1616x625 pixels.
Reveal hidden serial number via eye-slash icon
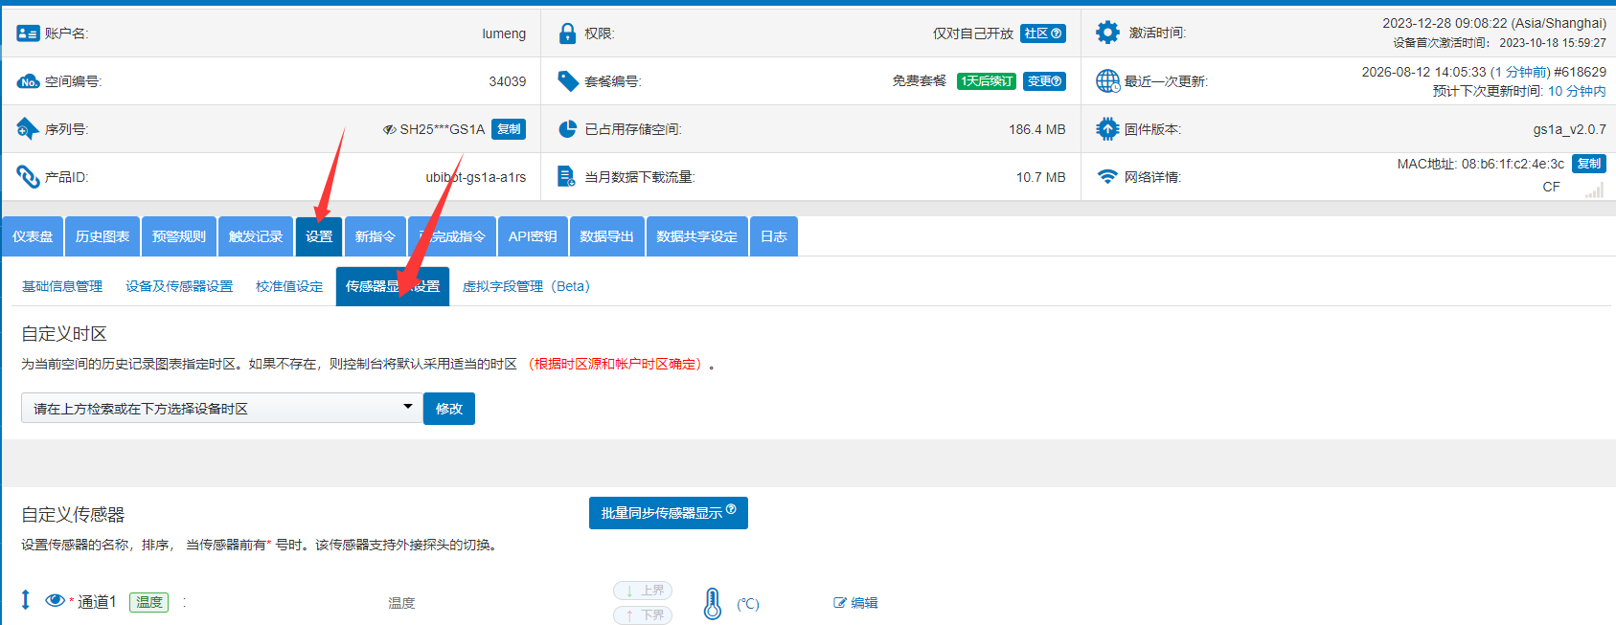coord(389,129)
